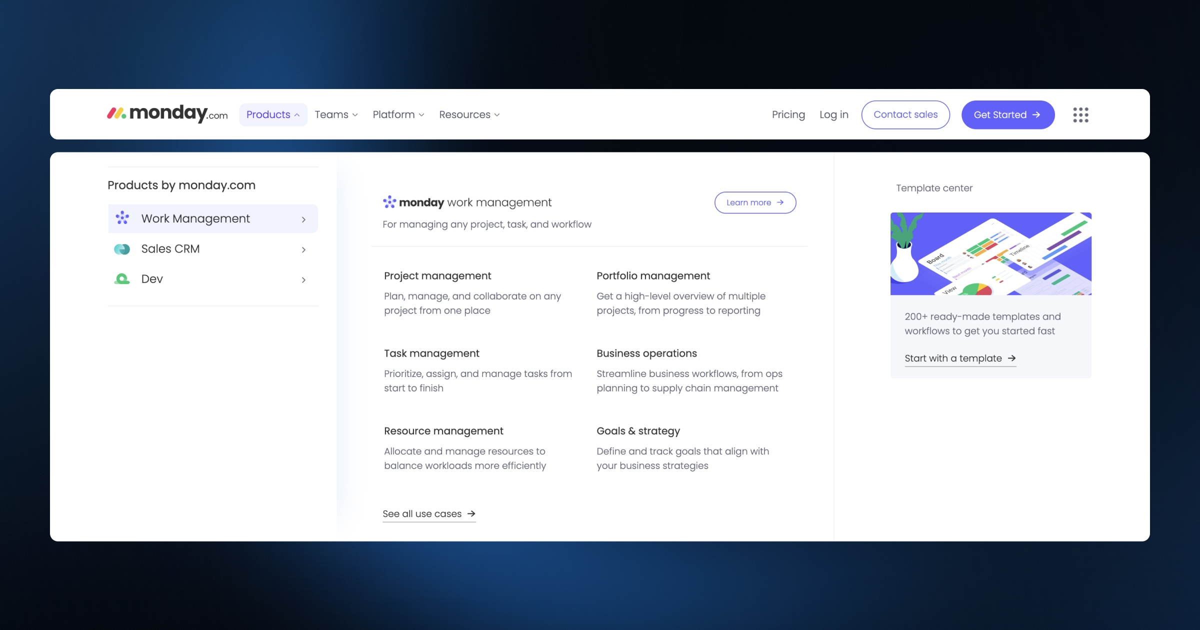Click the Contact sales button
Image resolution: width=1200 pixels, height=630 pixels.
905,114
